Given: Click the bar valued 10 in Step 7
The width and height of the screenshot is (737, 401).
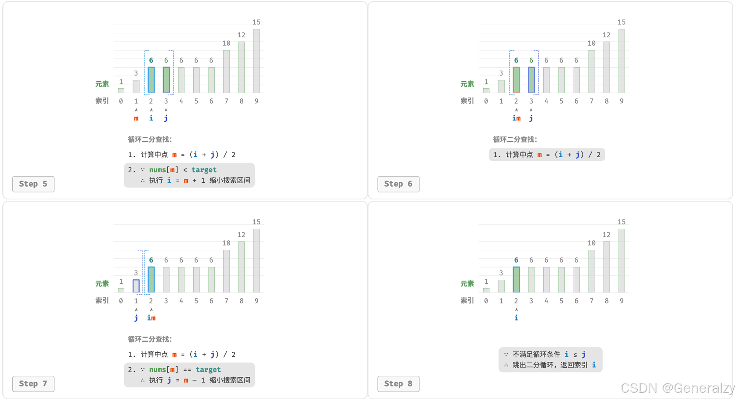Looking at the screenshot, I should (227, 271).
